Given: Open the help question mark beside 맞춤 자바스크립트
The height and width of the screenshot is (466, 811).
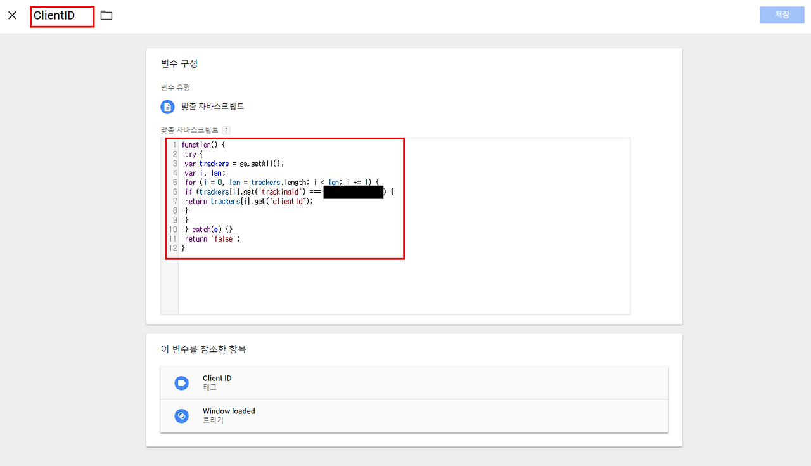Looking at the screenshot, I should tap(226, 130).
